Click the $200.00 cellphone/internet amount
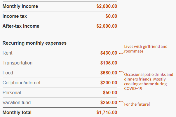The height and width of the screenshot is (117, 176). (x=109, y=83)
